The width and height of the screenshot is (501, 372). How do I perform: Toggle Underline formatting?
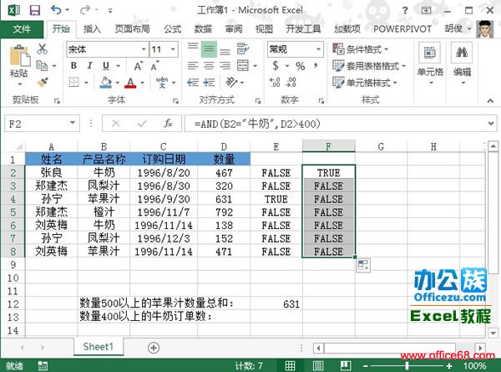pyautogui.click(x=106, y=65)
